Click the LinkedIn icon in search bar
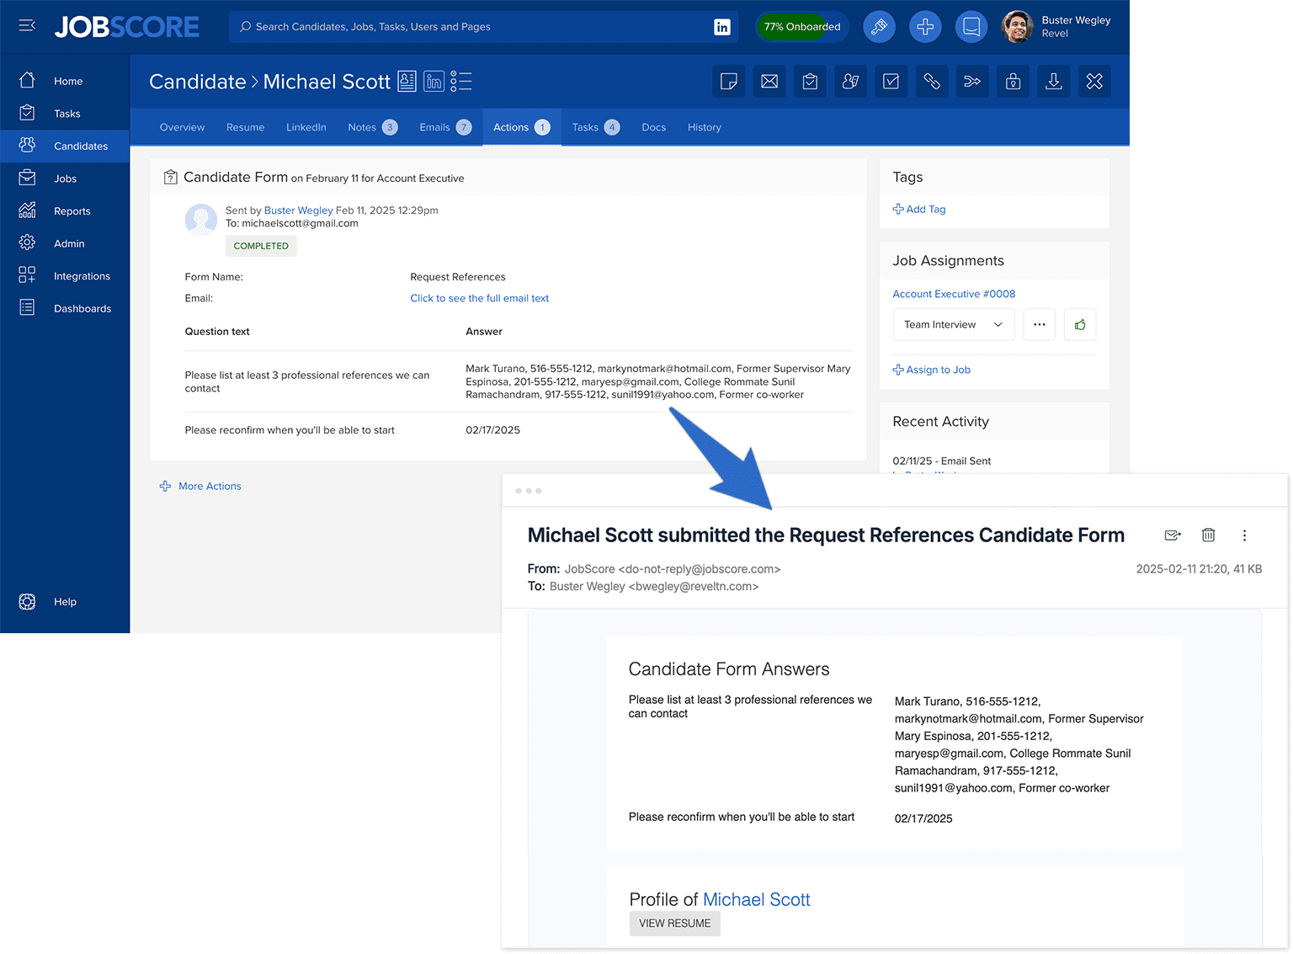Screen dimensions: 1293x954 pyautogui.click(x=721, y=27)
